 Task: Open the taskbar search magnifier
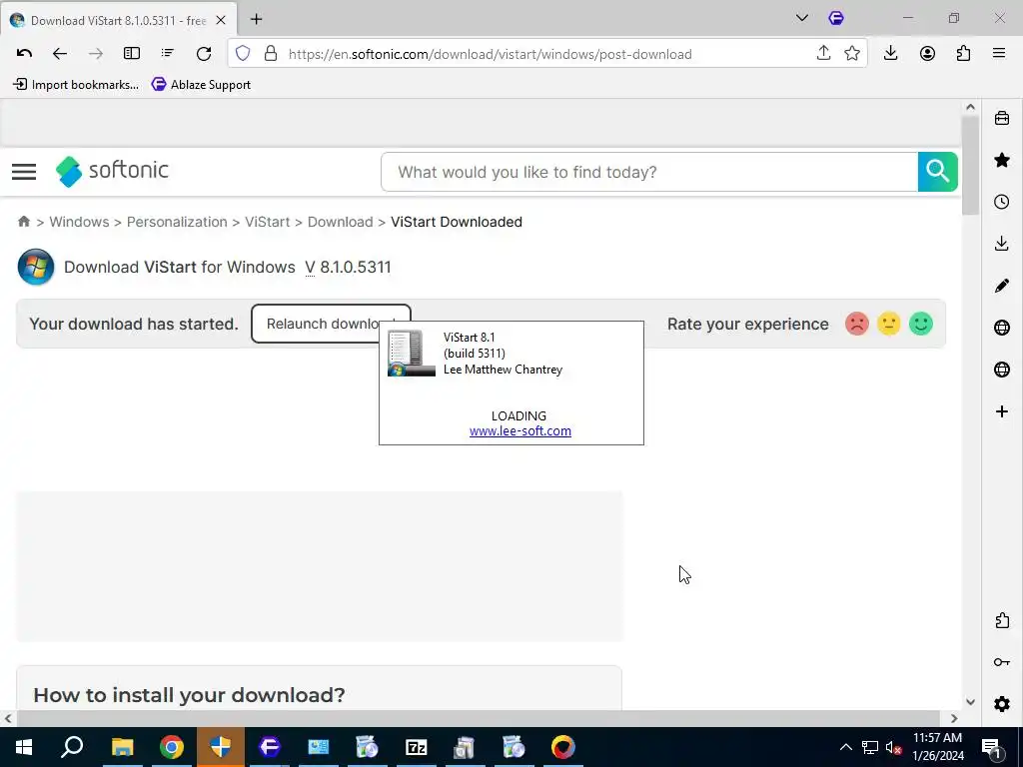click(x=72, y=747)
